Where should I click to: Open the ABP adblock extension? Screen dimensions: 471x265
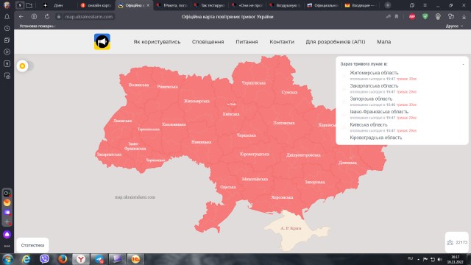click(x=412, y=17)
